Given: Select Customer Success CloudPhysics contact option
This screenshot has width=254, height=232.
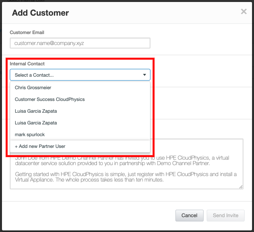Looking at the screenshot, I should pyautogui.click(x=50, y=99).
